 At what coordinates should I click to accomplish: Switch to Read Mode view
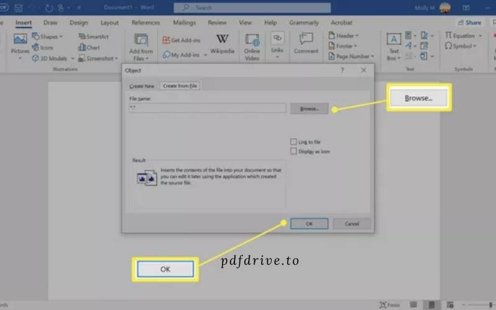click(x=413, y=305)
